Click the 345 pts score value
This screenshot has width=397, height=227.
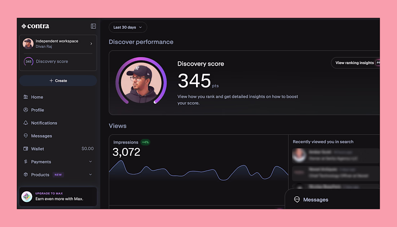198,81
